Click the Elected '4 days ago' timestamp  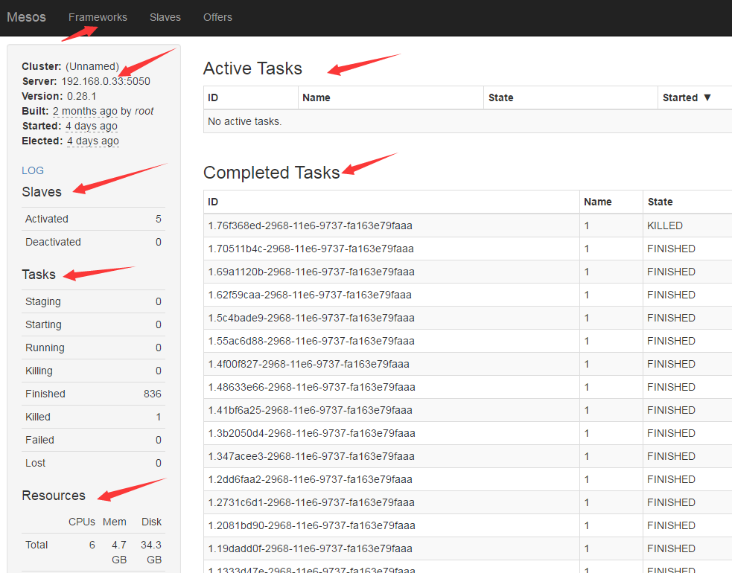point(93,141)
